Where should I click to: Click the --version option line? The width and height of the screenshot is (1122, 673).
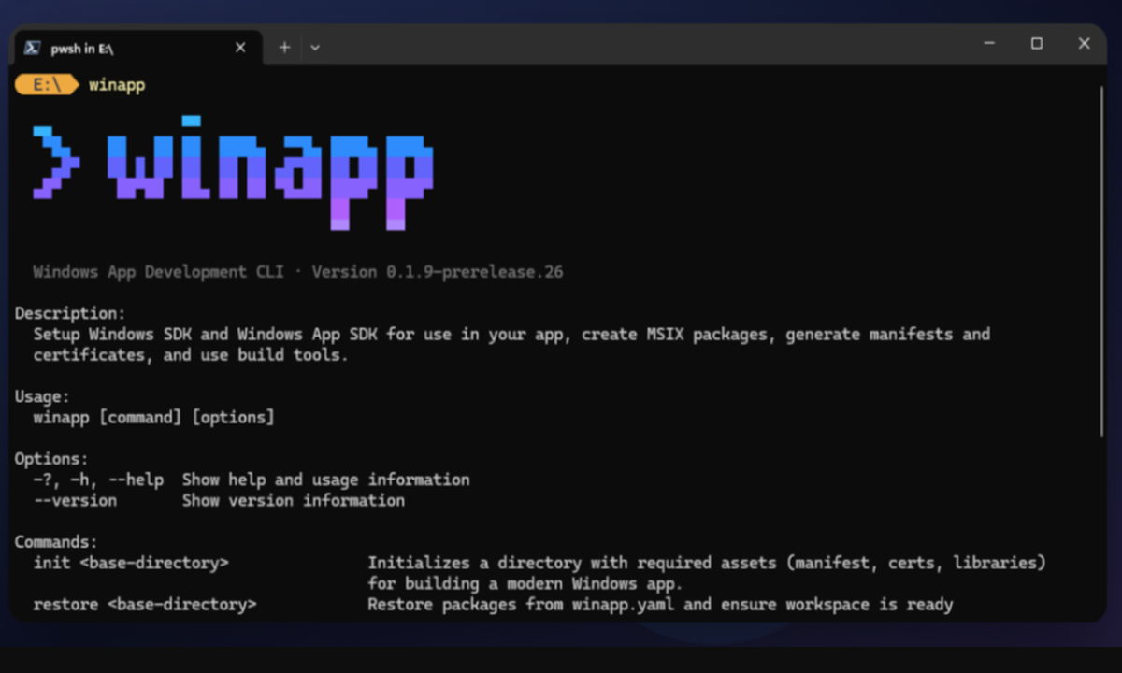point(74,500)
